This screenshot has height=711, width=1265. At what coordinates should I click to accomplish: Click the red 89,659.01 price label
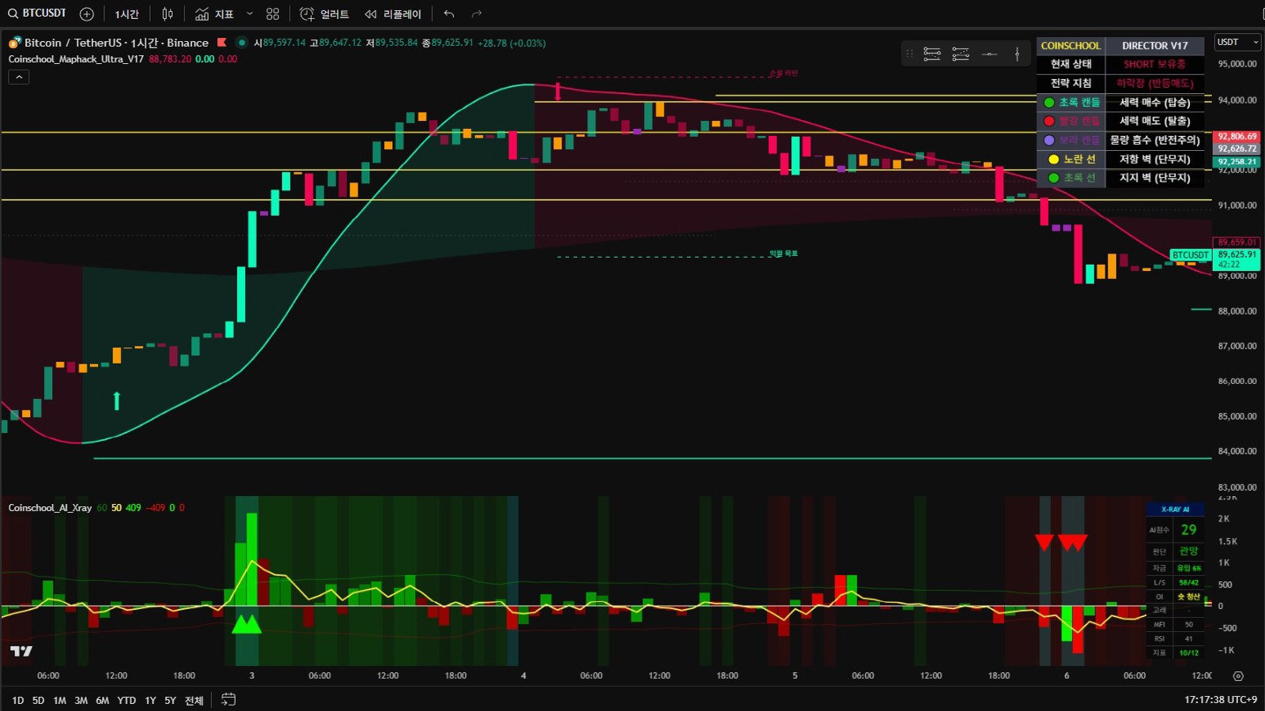[x=1237, y=243]
